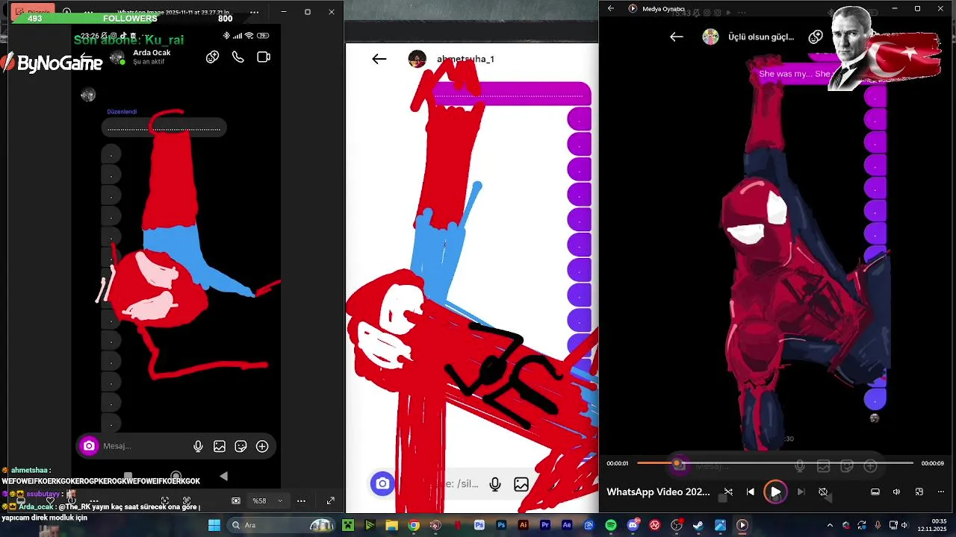
Task: Open the Photos app taskbar icon
Action: point(720,525)
